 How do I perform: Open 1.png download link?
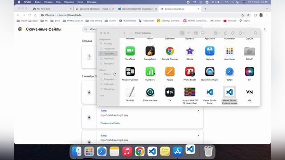[103, 111]
